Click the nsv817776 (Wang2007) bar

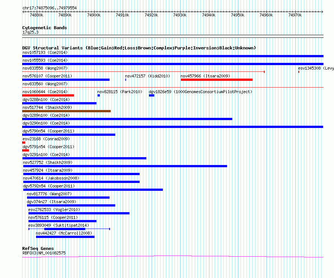tap(68, 198)
